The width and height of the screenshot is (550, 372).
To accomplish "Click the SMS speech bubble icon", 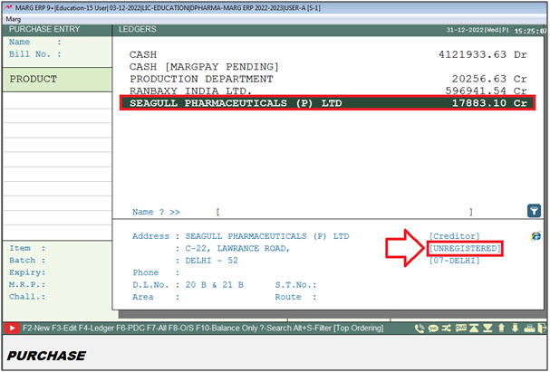I will point(433,329).
